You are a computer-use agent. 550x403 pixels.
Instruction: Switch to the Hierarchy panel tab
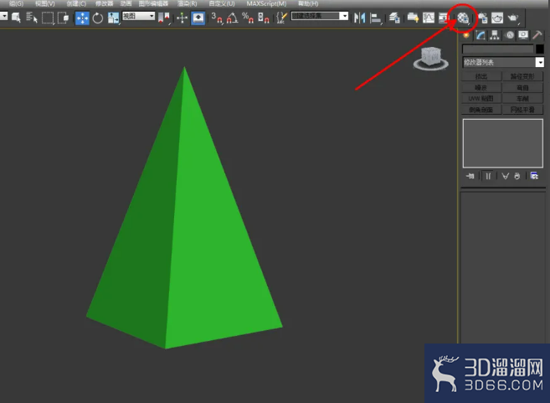point(495,35)
